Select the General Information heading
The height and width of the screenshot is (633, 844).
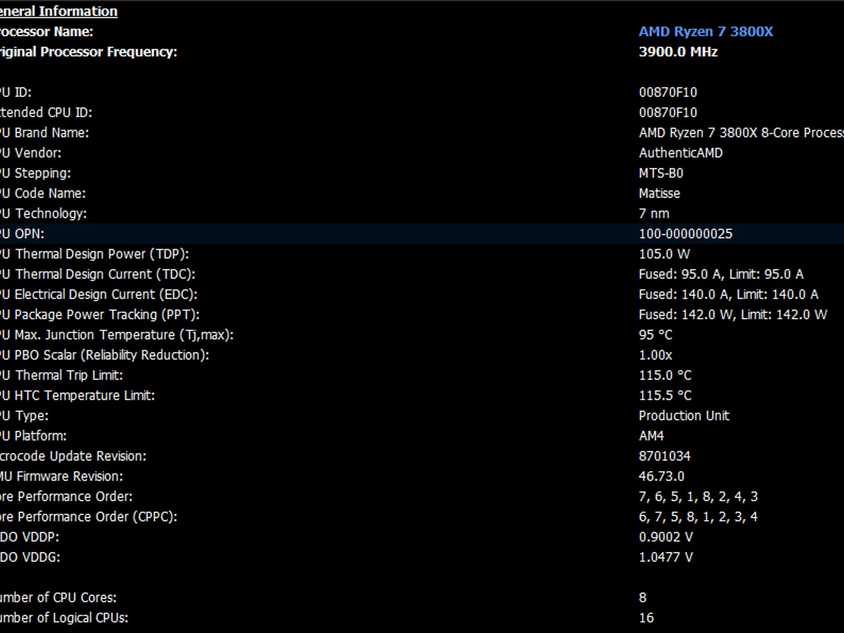tap(59, 12)
